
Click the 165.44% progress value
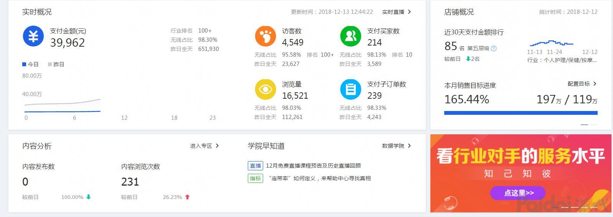pyautogui.click(x=467, y=100)
